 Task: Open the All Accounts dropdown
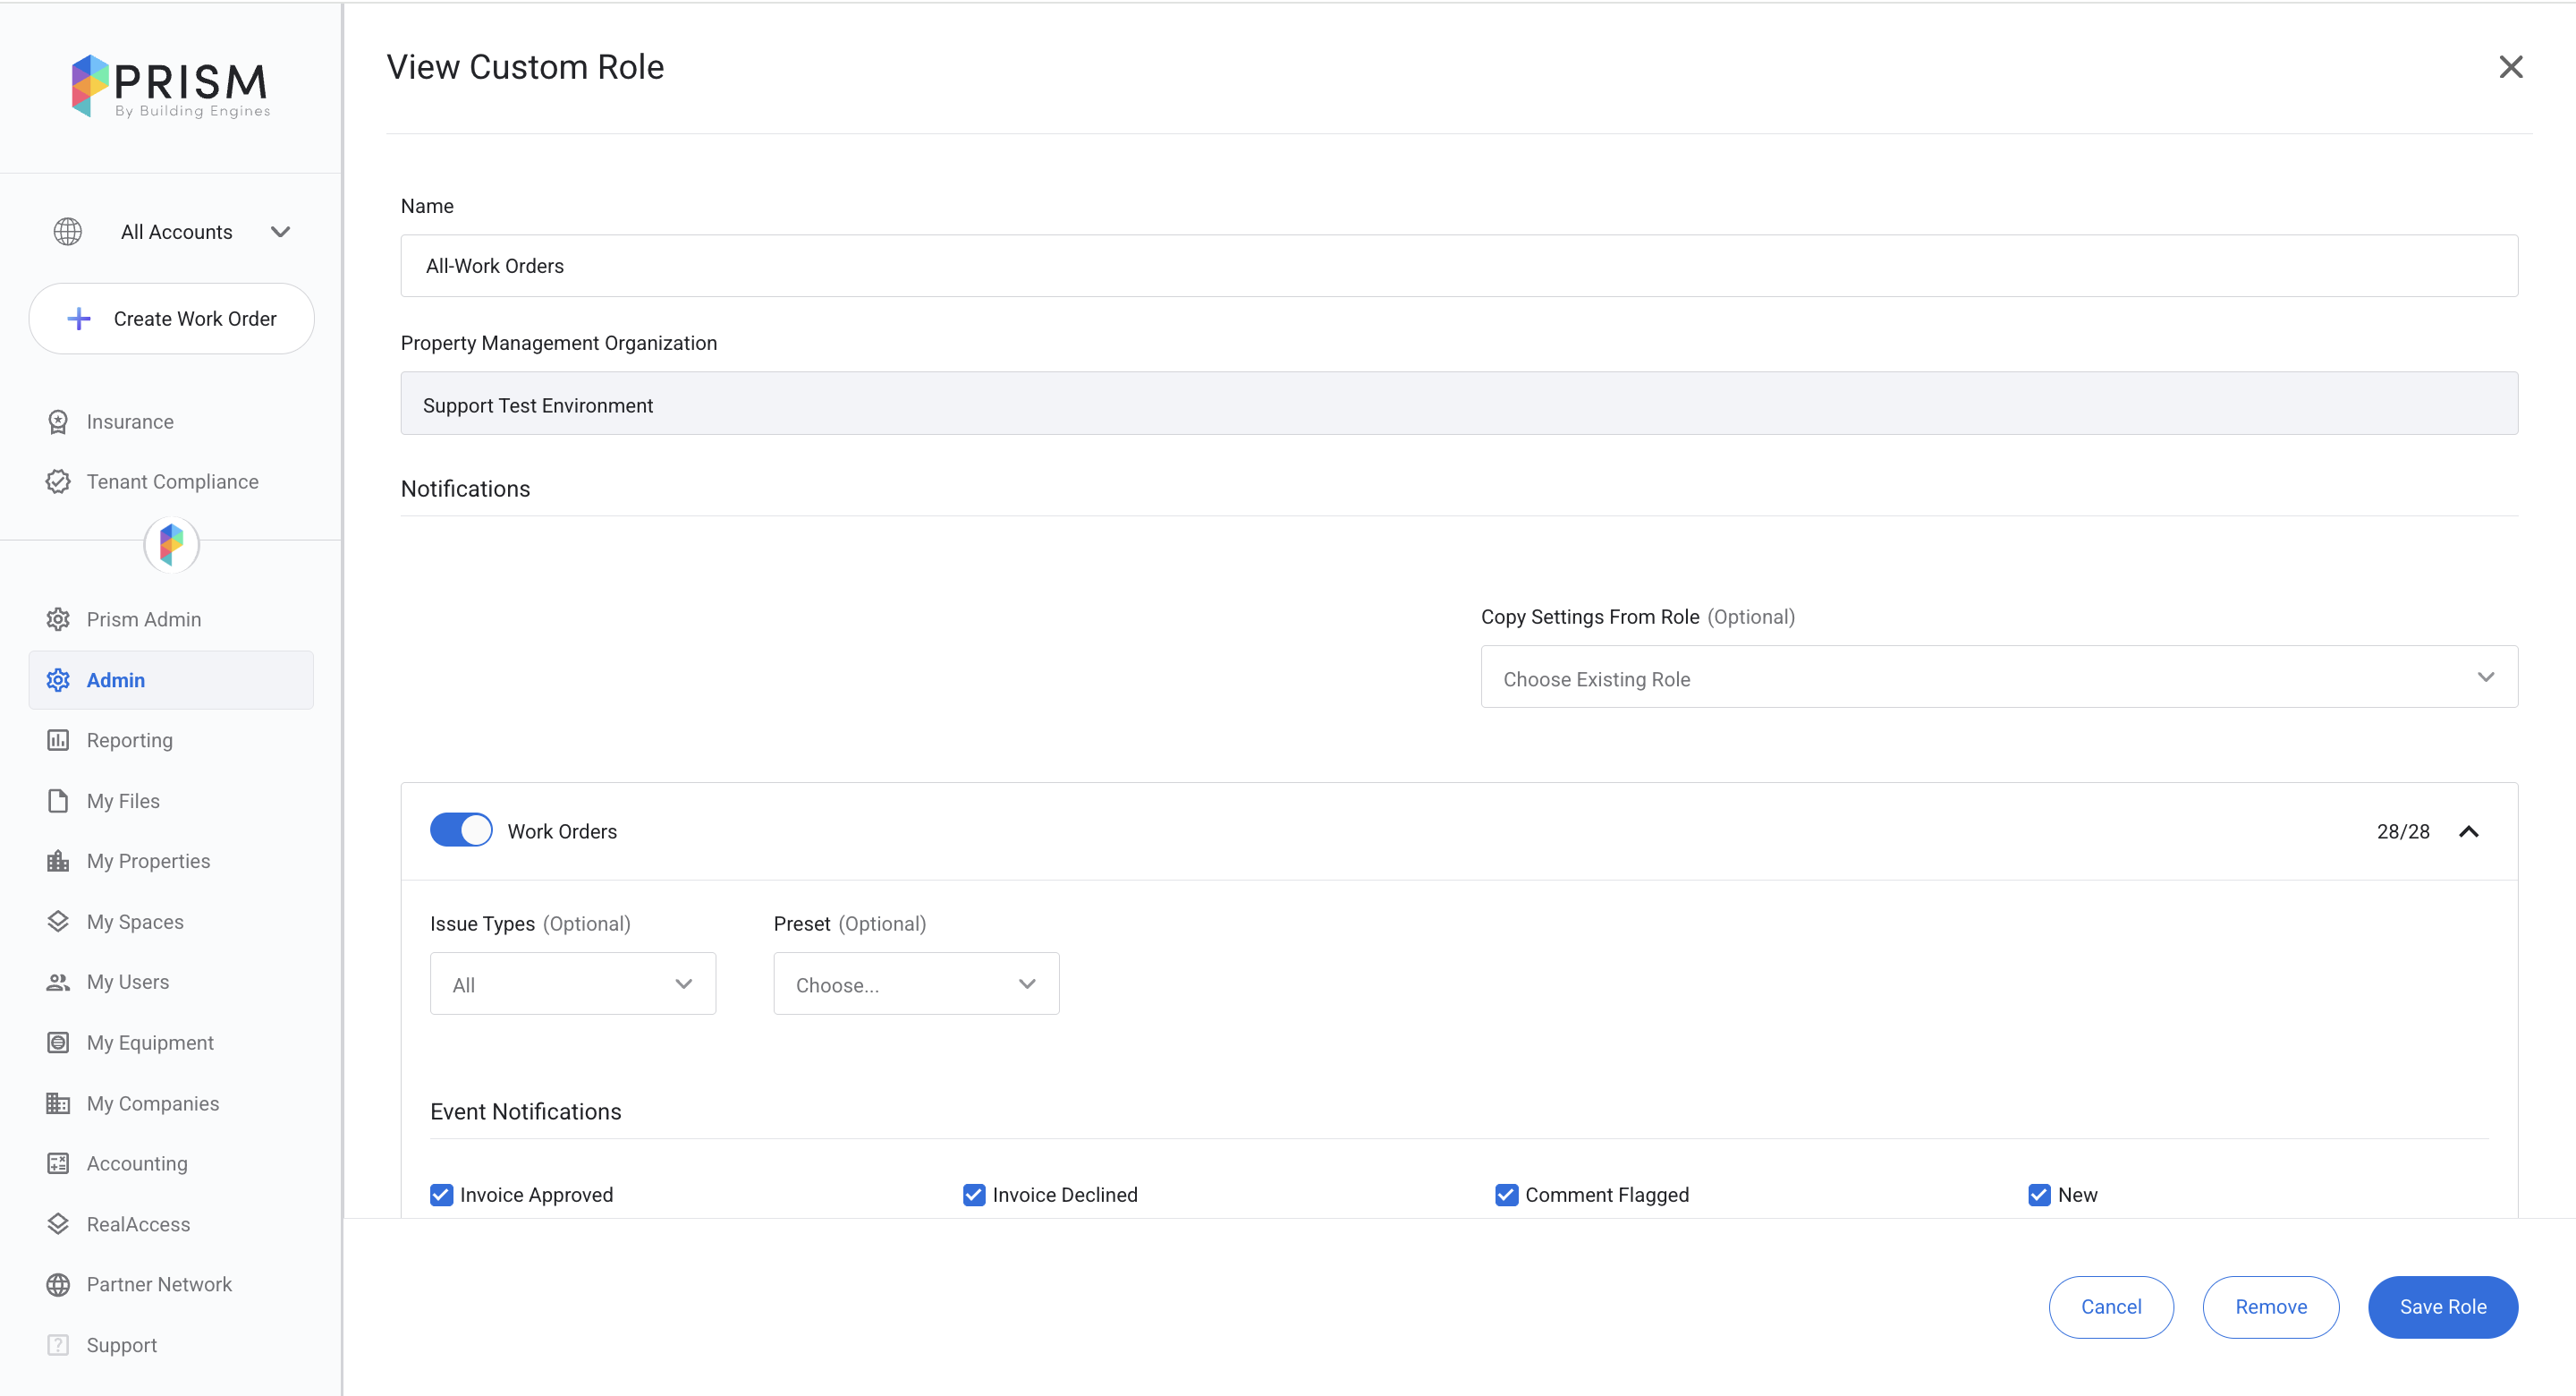pyautogui.click(x=172, y=231)
